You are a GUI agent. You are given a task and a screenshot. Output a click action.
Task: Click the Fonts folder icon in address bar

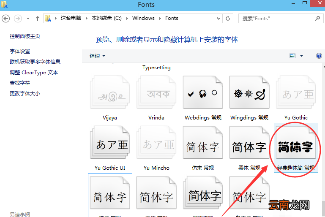[x=48, y=18]
